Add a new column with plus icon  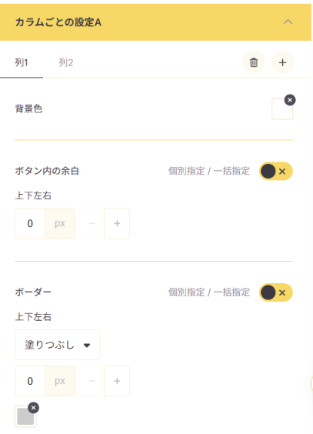click(x=282, y=62)
